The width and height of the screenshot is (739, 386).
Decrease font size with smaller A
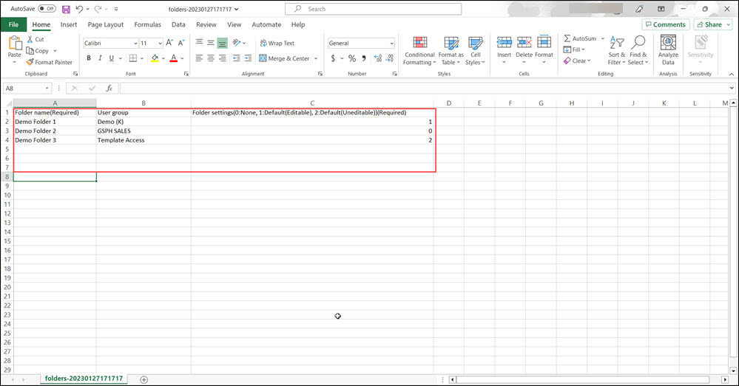(x=181, y=43)
